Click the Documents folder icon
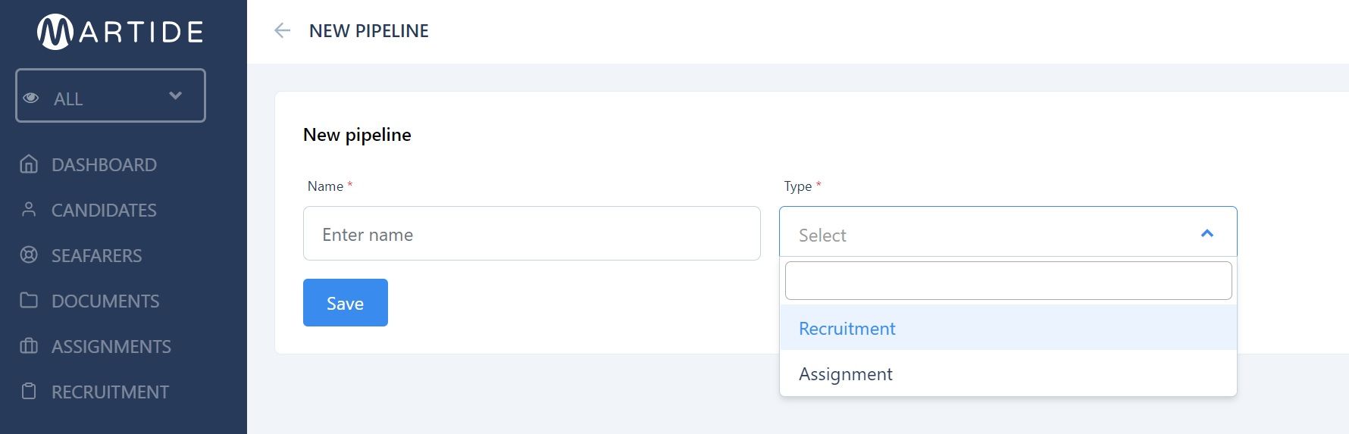 click(x=29, y=301)
